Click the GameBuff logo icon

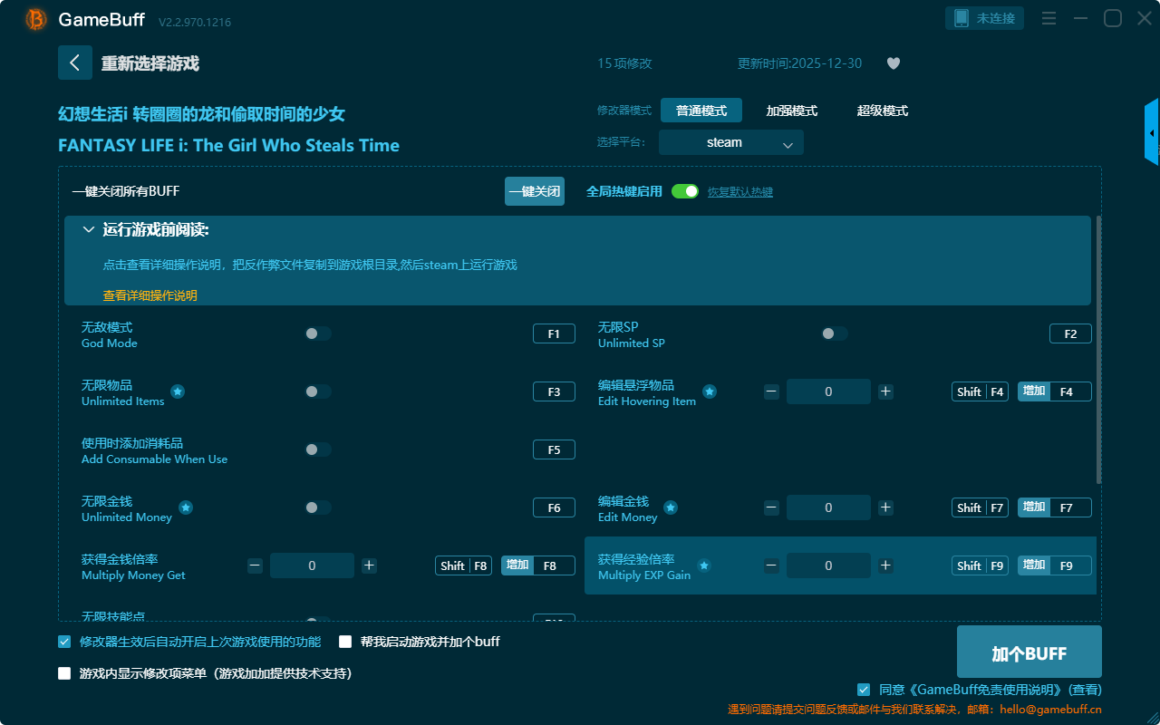tap(36, 19)
